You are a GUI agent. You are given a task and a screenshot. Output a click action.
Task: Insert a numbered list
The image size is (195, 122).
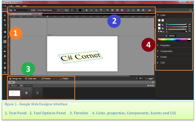[x=128, y=10]
